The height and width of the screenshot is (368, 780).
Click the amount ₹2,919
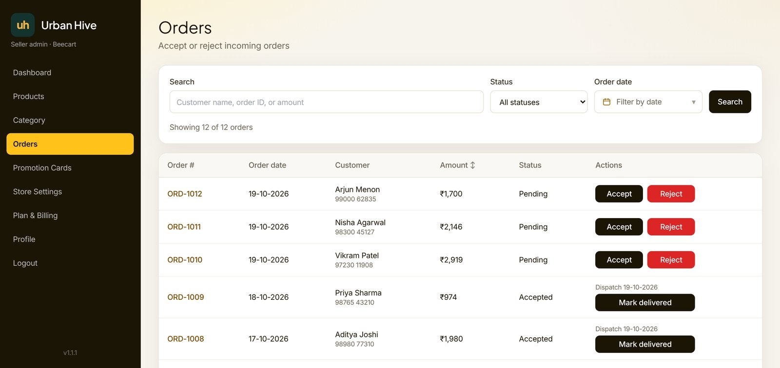[x=451, y=260]
